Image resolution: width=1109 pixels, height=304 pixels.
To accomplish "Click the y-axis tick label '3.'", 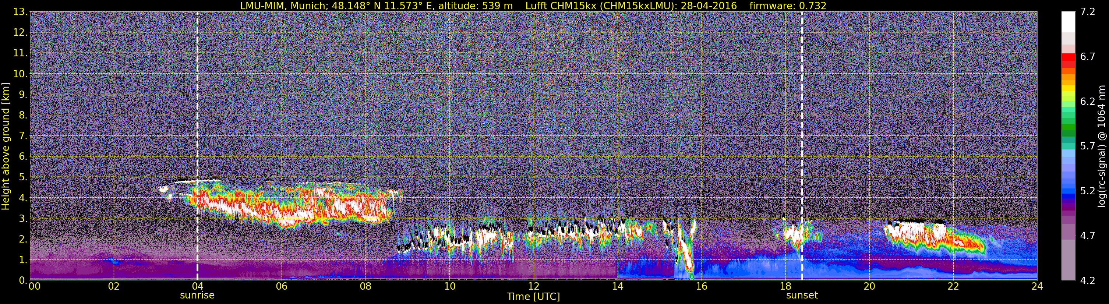I will pyautogui.click(x=23, y=218).
